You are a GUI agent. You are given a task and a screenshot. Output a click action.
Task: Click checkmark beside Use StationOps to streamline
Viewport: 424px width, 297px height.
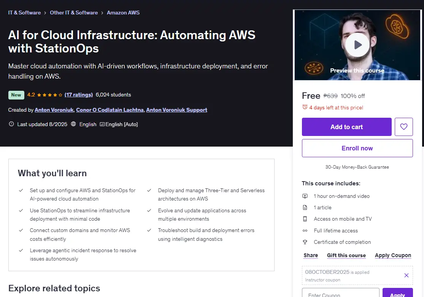(21, 210)
